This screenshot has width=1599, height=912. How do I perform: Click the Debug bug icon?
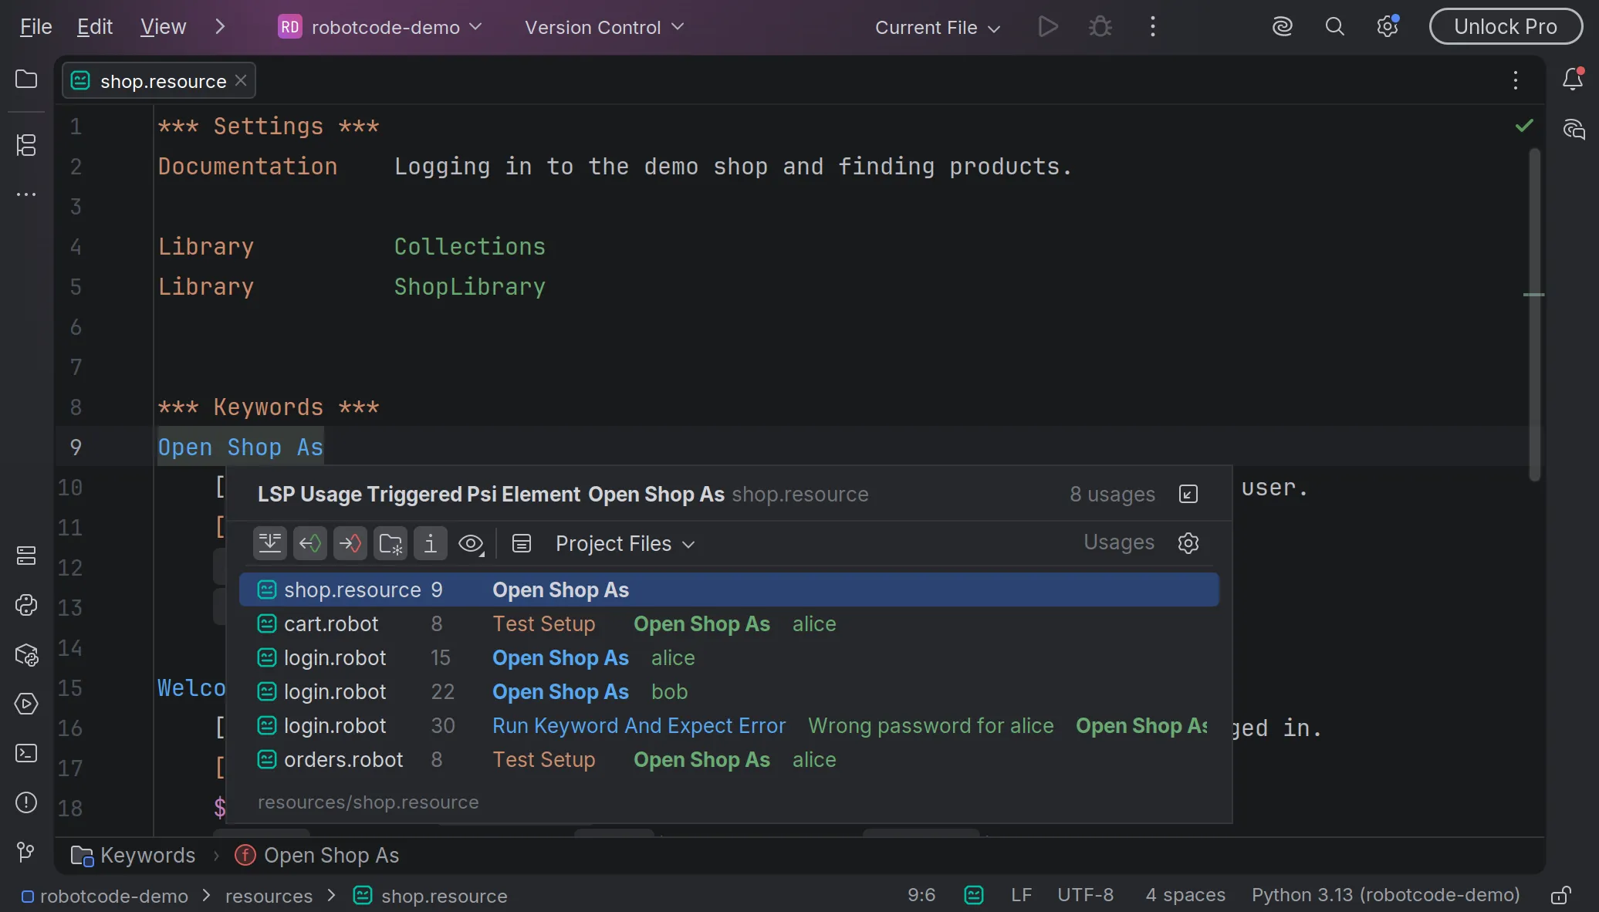pyautogui.click(x=1100, y=27)
